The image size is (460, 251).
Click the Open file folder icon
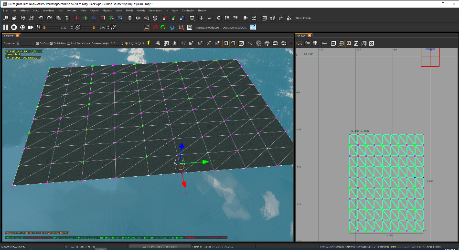point(14,18)
